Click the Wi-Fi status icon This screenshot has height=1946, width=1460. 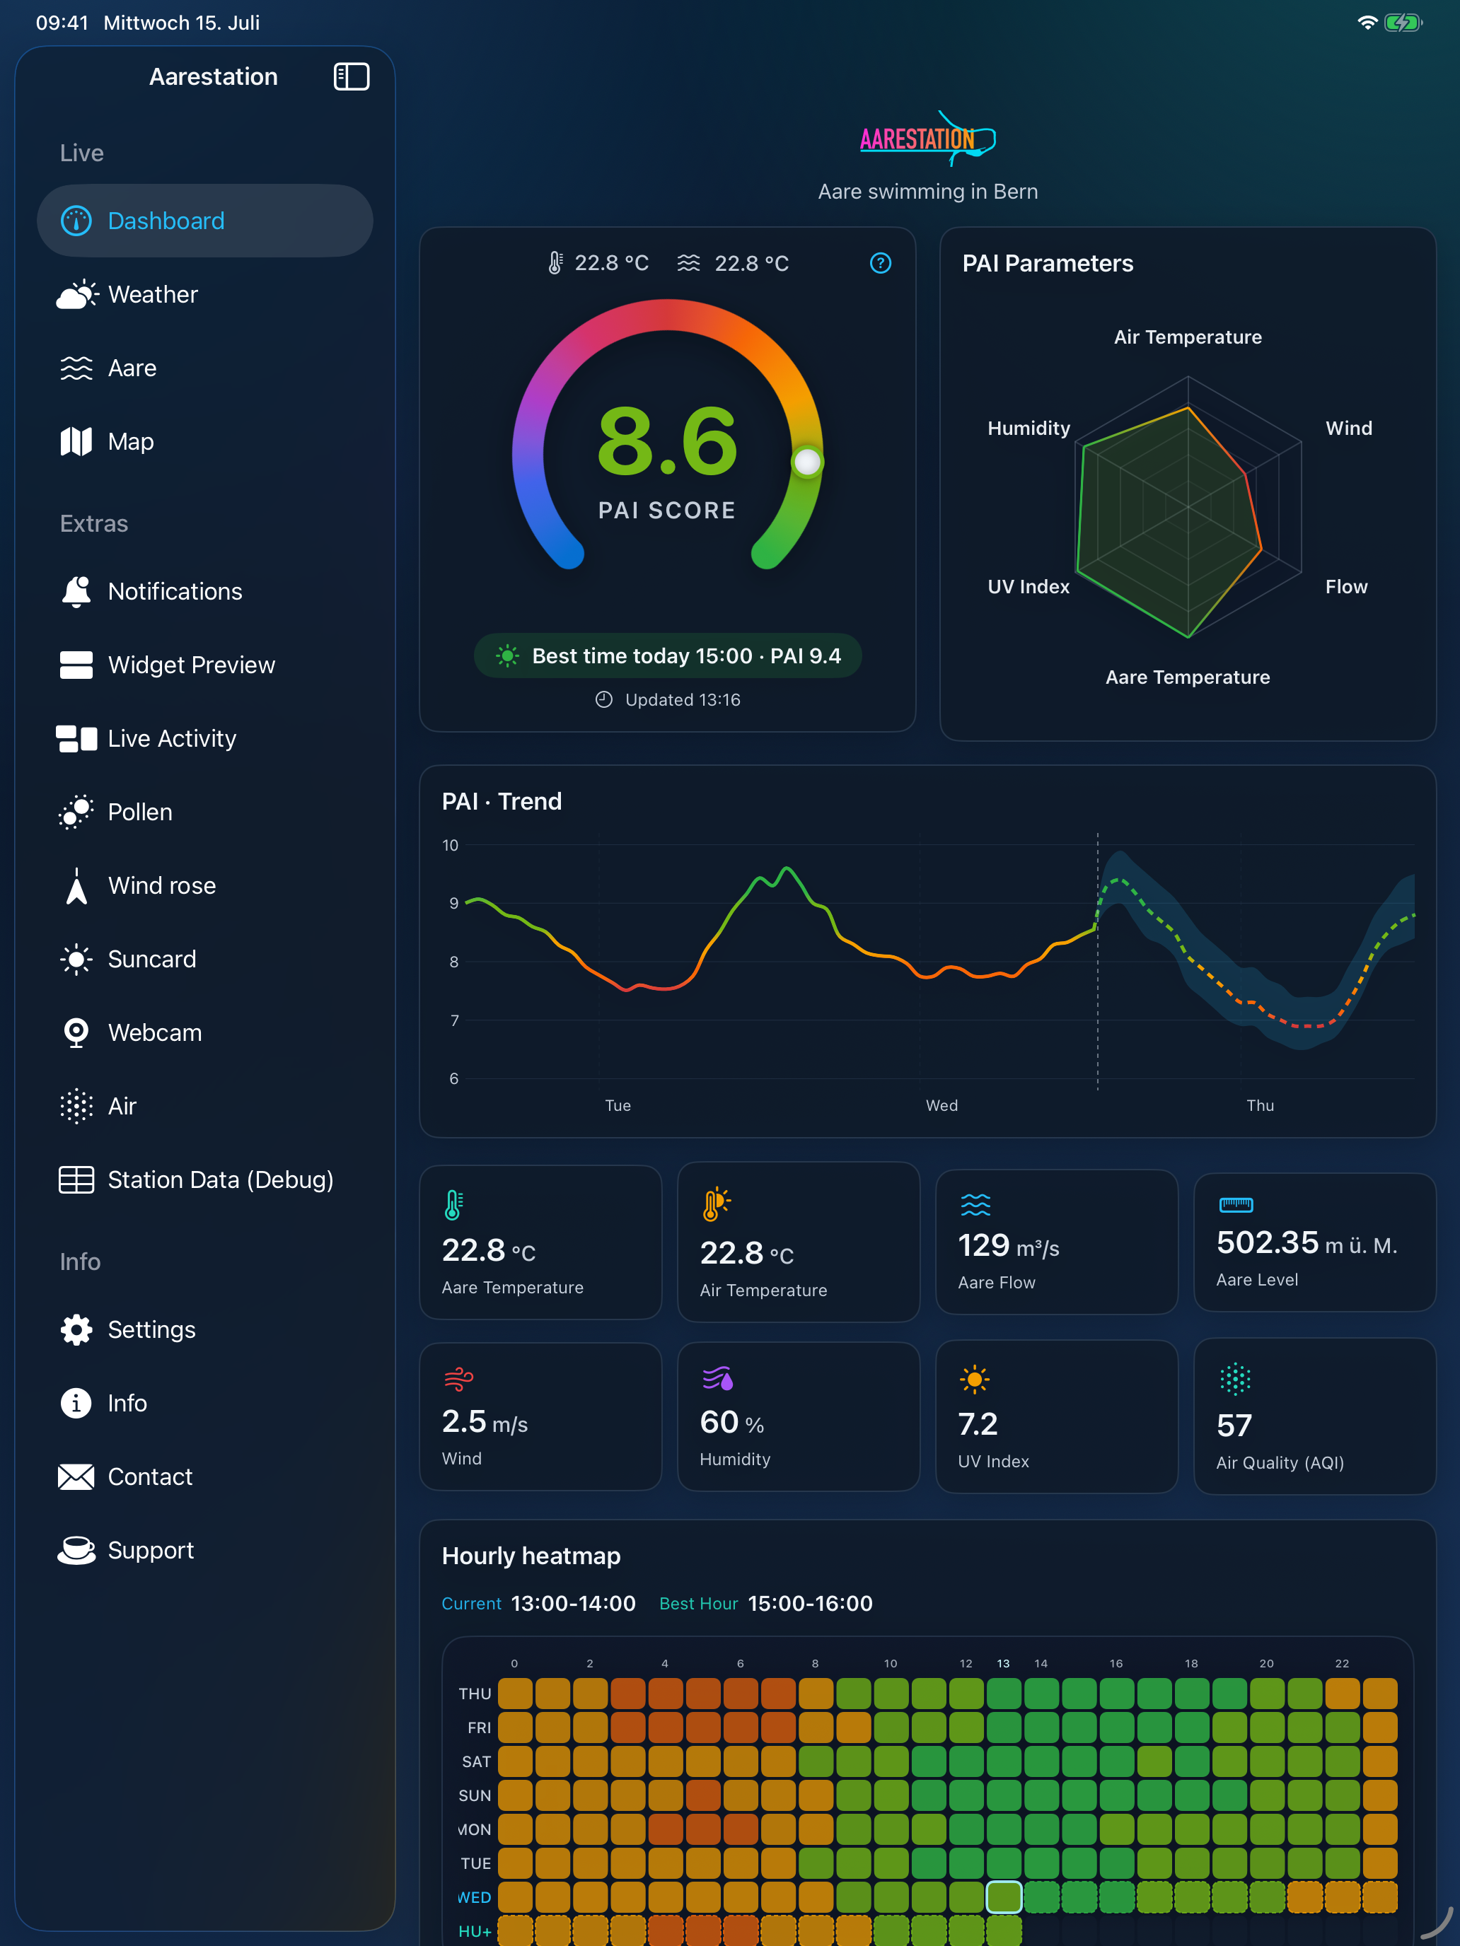(1367, 23)
